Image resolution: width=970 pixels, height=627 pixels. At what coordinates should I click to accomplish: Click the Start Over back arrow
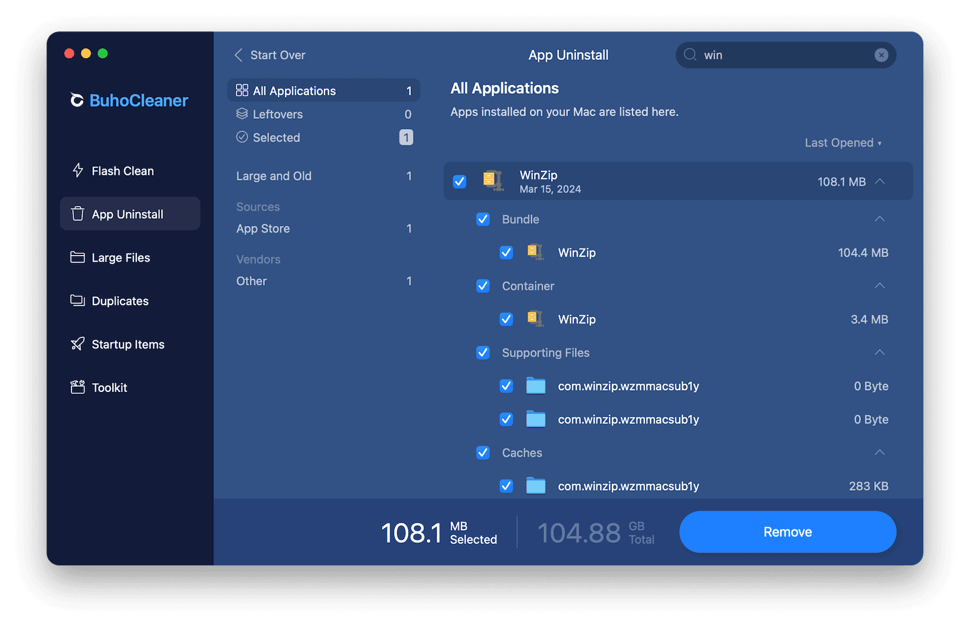(238, 55)
